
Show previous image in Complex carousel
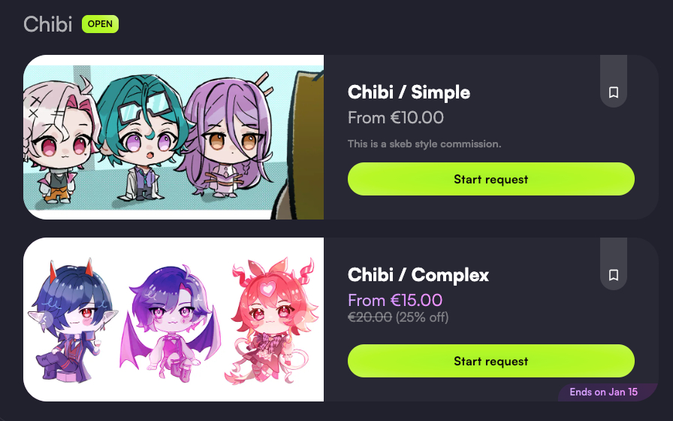(x=44, y=320)
